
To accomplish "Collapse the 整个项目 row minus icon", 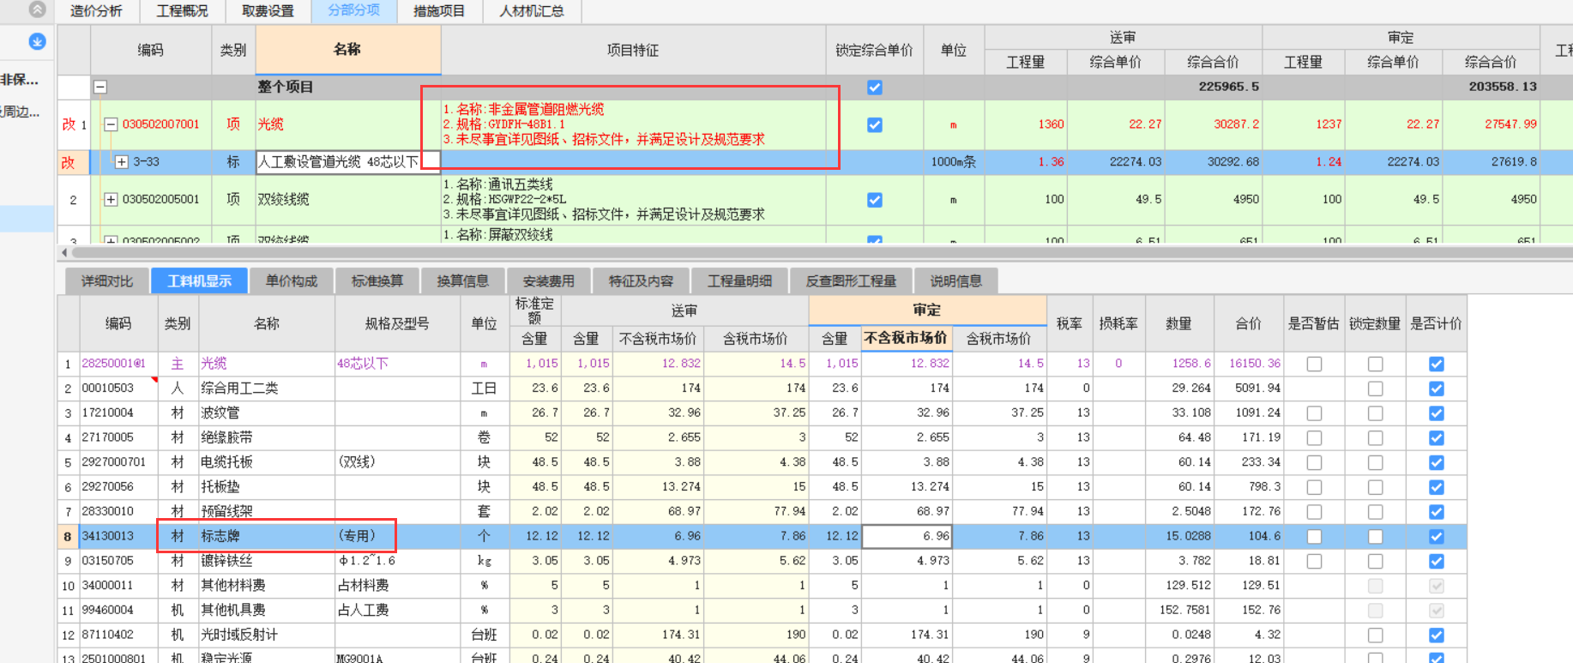I will pos(100,87).
